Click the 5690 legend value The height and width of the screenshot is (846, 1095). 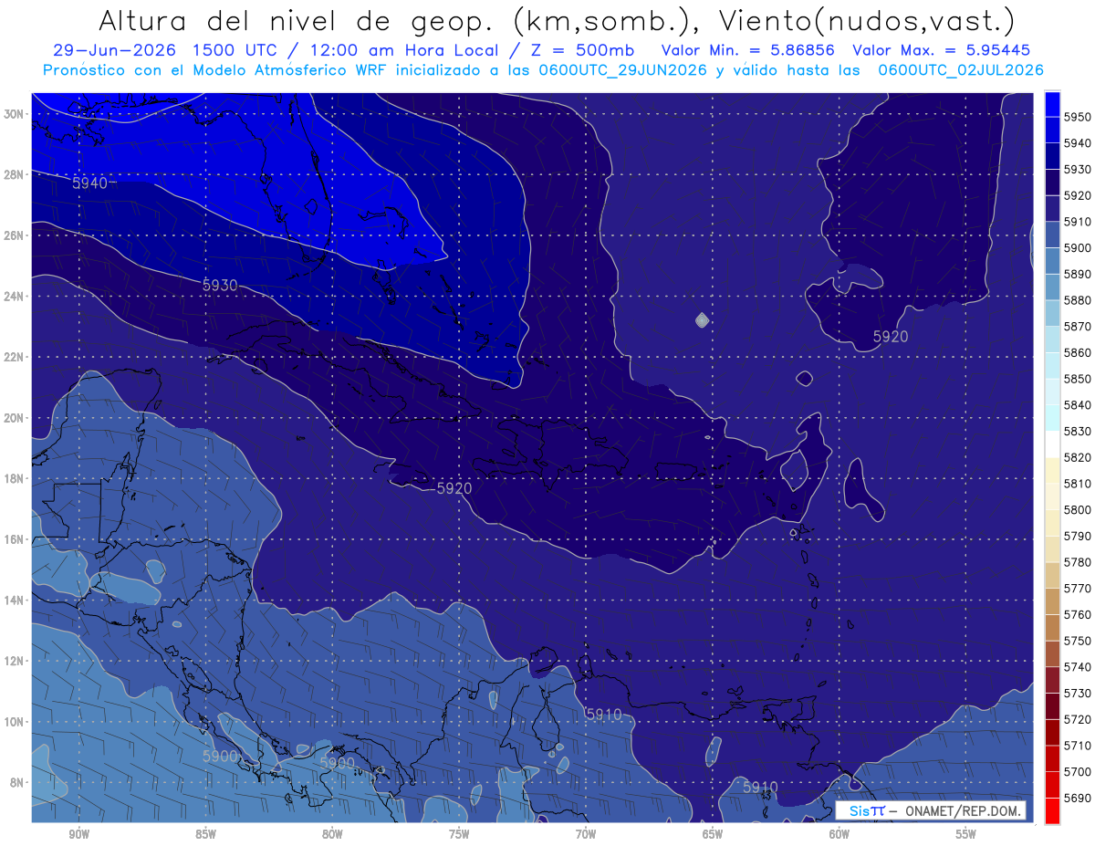(1078, 799)
